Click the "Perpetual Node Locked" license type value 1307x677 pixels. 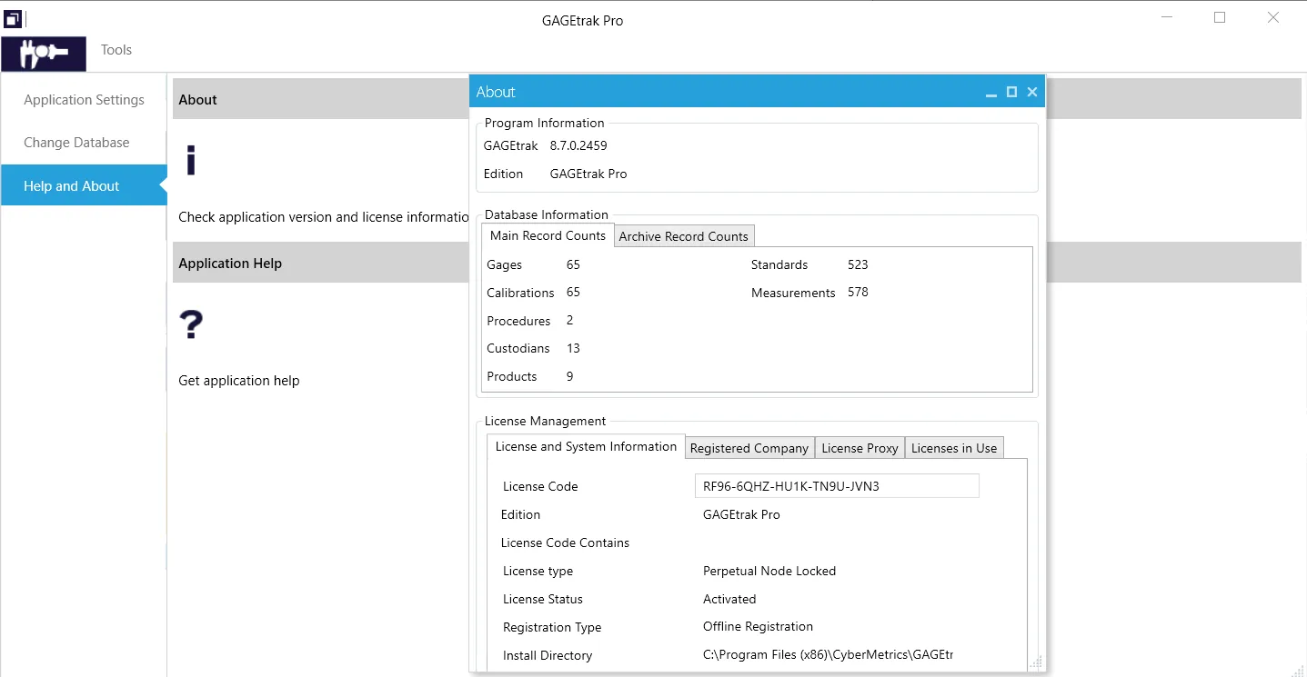769,571
